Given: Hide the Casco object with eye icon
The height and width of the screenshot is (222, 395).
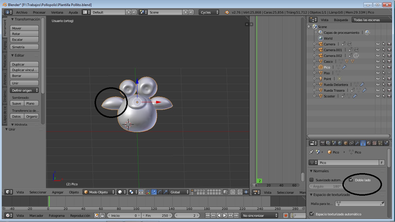Looking at the screenshot, I should [378, 61].
